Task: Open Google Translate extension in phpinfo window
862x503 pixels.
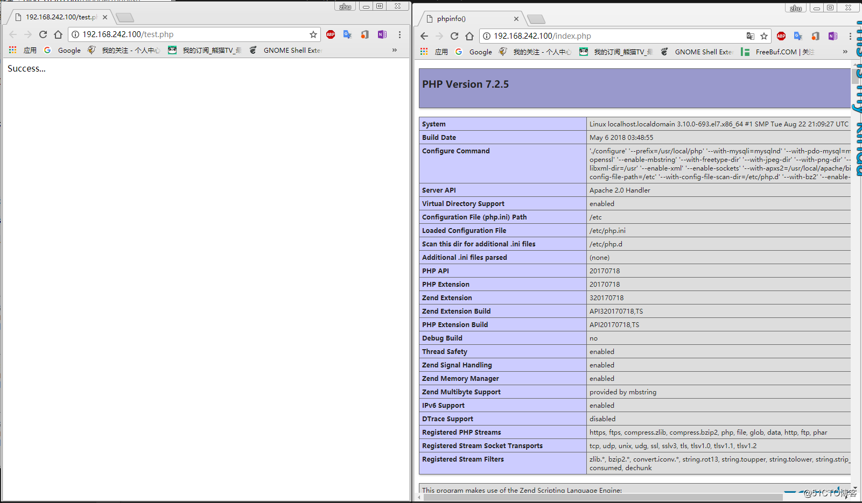Action: [798, 36]
